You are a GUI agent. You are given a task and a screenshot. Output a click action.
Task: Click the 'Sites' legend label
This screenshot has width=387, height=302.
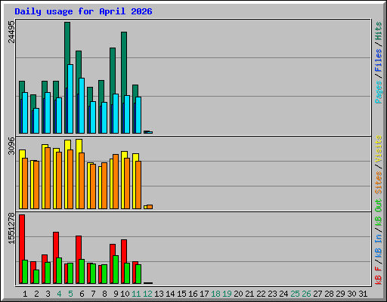[x=379, y=183]
